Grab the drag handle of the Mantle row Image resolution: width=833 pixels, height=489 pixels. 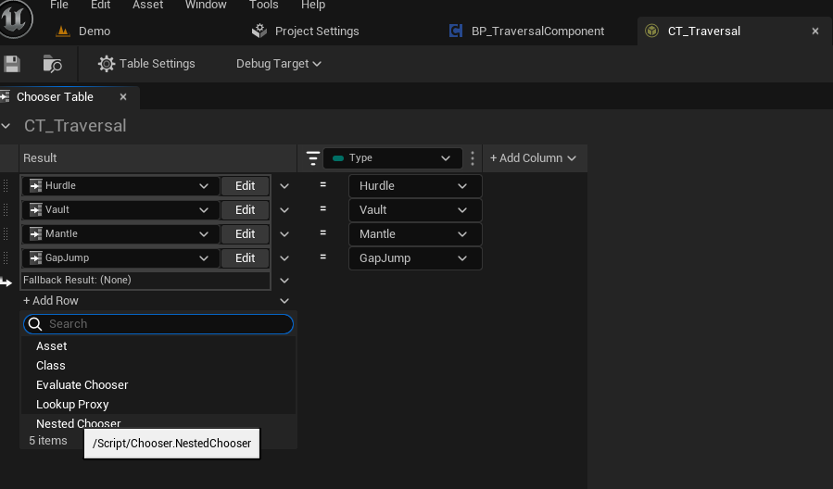pos(6,234)
